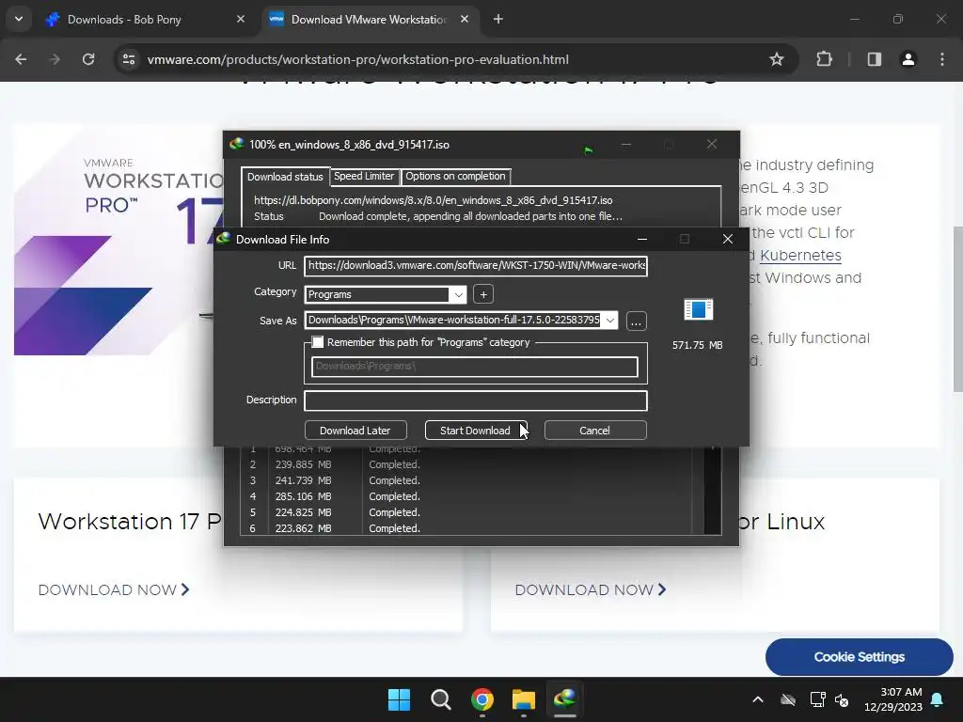Open the Chrome profile avatar

(908, 59)
